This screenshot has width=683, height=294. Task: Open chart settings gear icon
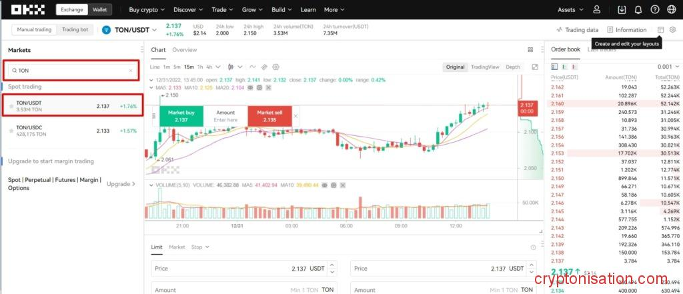tap(275, 67)
